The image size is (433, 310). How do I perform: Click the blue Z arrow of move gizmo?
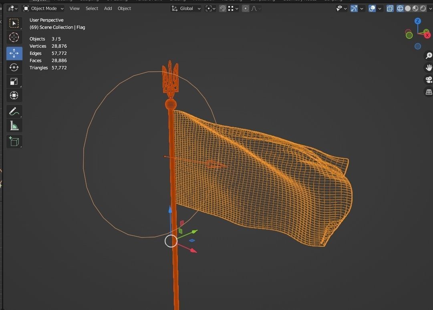click(170, 210)
